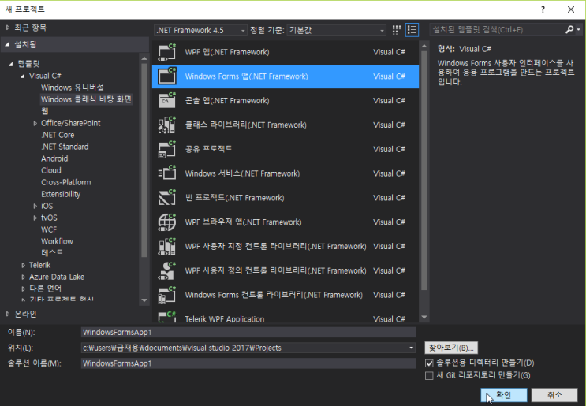
Task: Click the Windows Forms 앱 template icon
Action: (x=167, y=76)
